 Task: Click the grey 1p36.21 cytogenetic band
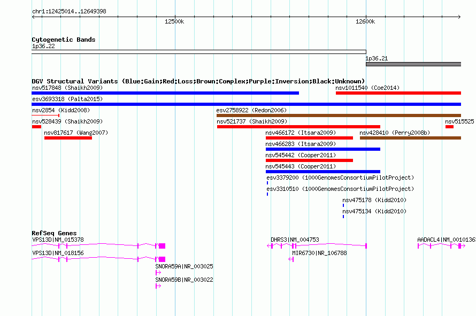coord(413,64)
